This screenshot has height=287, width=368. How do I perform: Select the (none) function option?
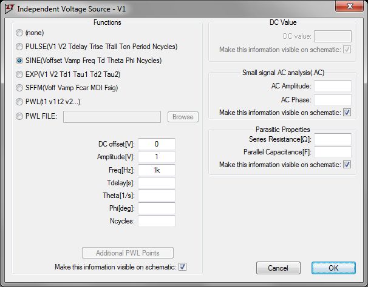[x=19, y=33]
